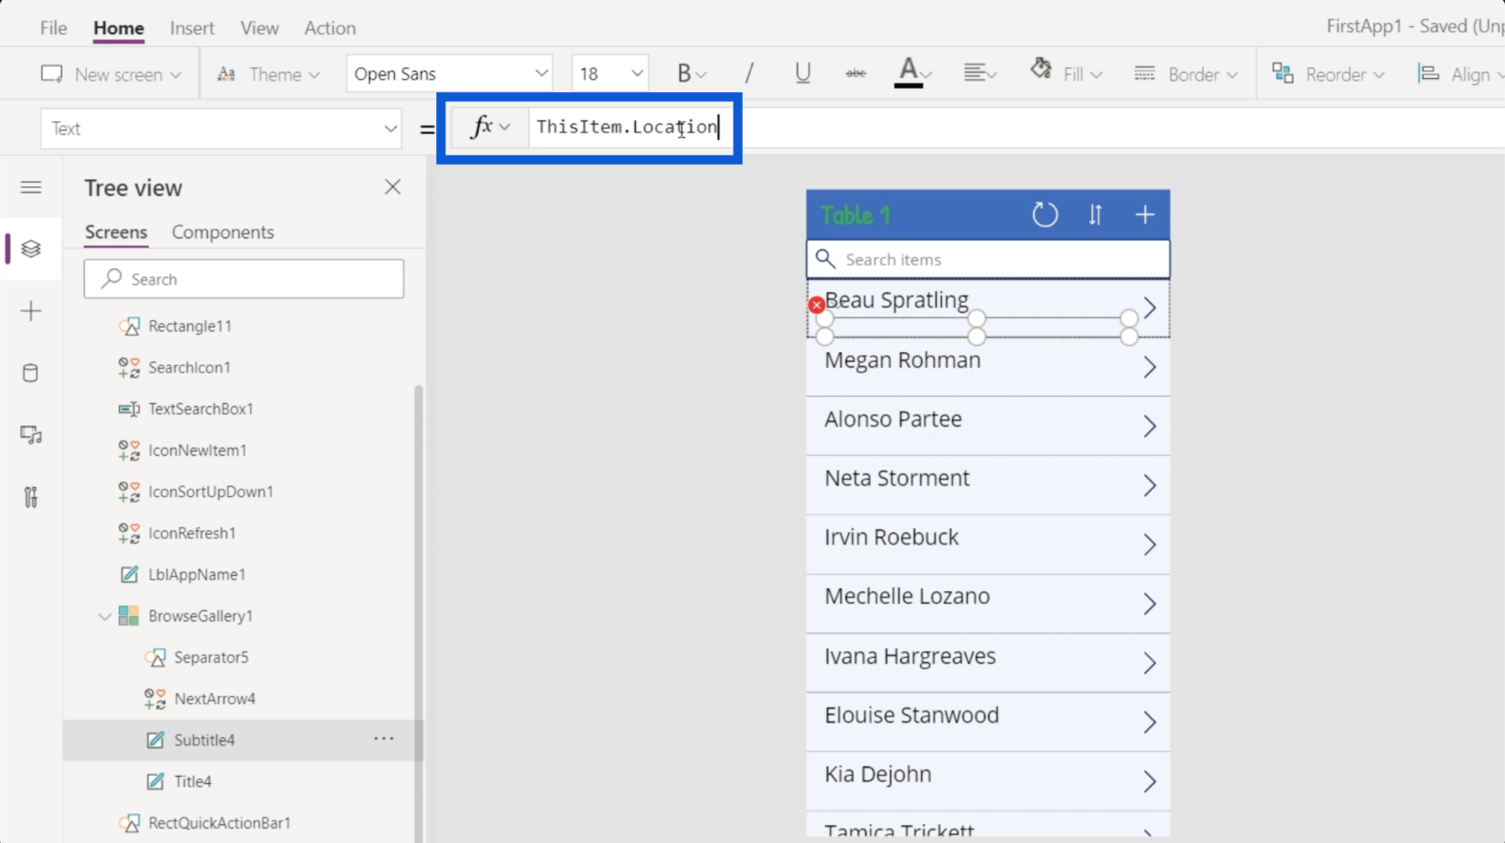Open the Fill color menu
Screen dimensions: 1505x843
(1065, 73)
